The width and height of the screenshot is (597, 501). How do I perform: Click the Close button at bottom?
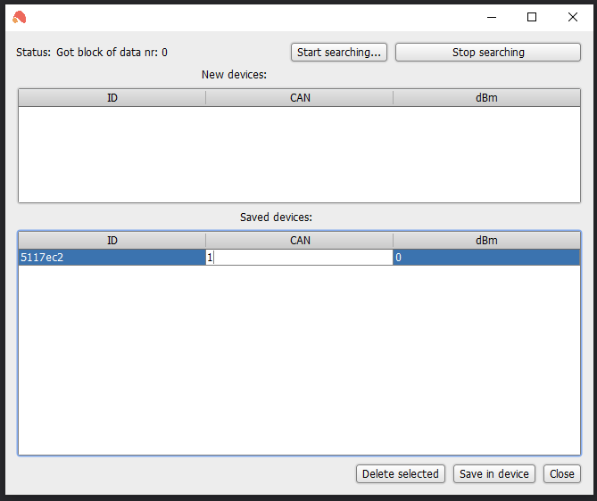562,473
